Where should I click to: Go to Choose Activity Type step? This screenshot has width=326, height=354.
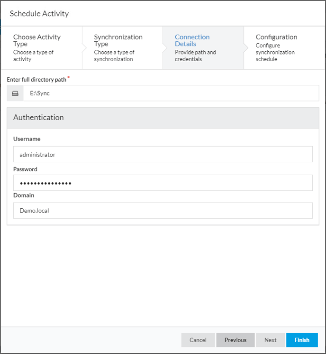40,47
